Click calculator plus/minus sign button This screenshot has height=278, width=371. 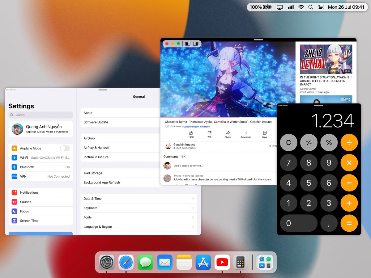point(309,143)
